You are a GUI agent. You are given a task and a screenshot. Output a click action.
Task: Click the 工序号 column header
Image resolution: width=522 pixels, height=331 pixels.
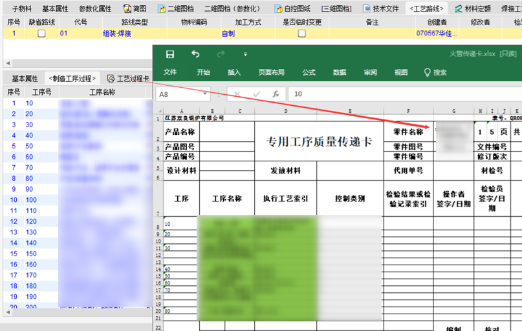pos(41,92)
